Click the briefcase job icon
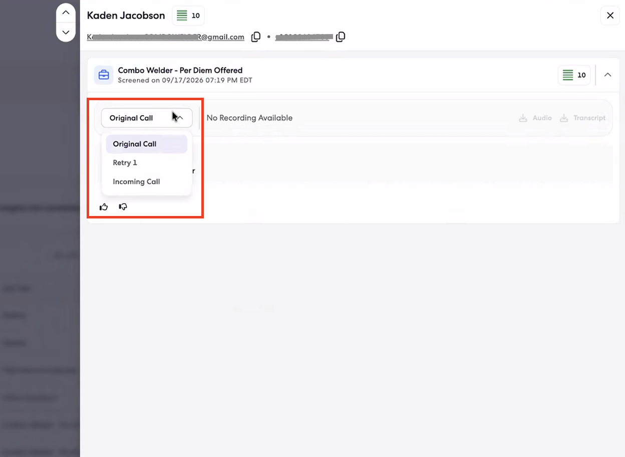The width and height of the screenshot is (625, 457). coord(104,75)
